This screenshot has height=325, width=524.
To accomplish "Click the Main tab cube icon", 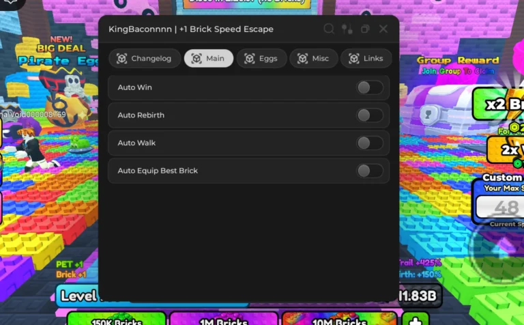I will [196, 59].
